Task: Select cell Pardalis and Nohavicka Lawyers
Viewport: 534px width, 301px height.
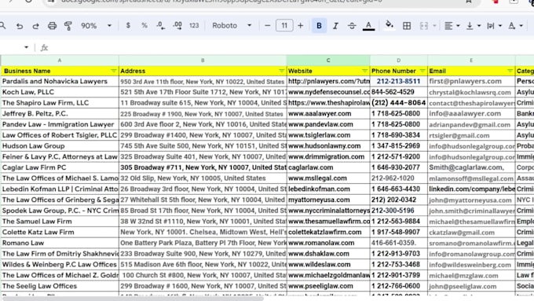Action: (60, 82)
